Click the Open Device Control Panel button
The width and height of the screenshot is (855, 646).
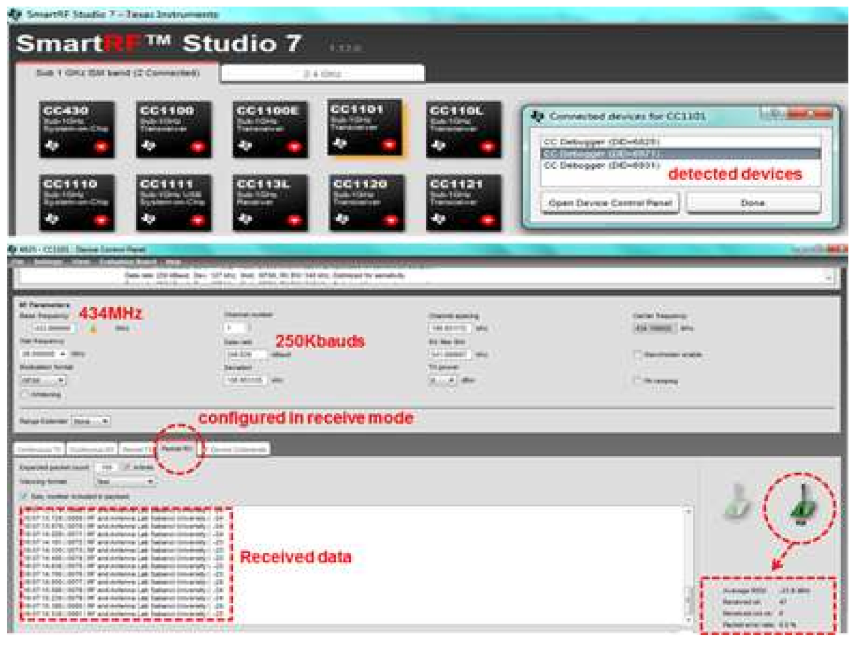click(610, 203)
